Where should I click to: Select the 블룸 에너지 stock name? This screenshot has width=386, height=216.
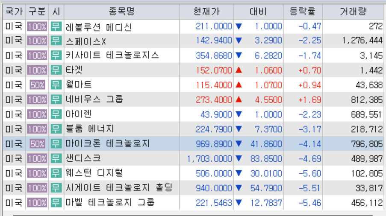pyautogui.click(x=90, y=129)
